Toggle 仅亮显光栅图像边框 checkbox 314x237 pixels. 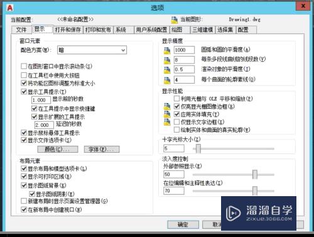point(176,106)
